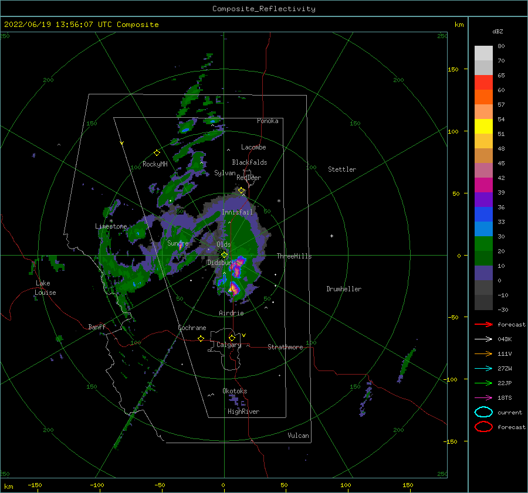Click the orange 111V arrow icon
Image resolution: width=528 pixels, height=493 pixels.
coord(483,353)
